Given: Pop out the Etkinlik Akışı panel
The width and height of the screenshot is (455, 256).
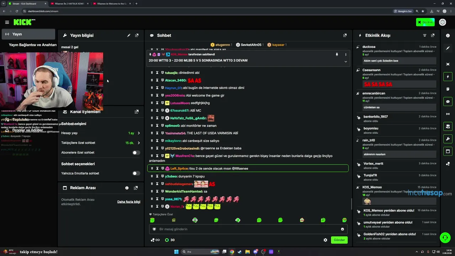Looking at the screenshot, I should pyautogui.click(x=433, y=36).
